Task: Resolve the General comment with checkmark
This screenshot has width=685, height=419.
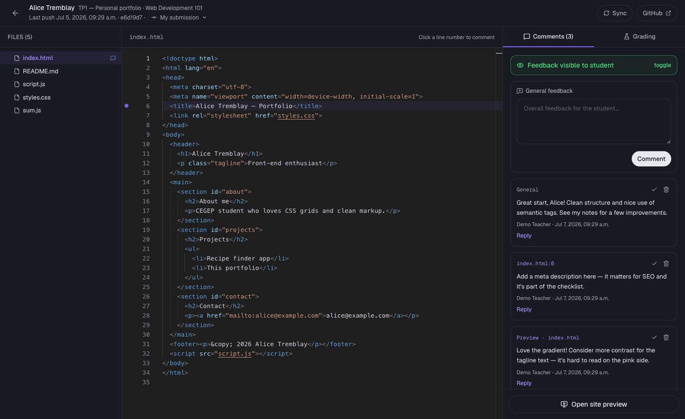Action: pos(654,190)
